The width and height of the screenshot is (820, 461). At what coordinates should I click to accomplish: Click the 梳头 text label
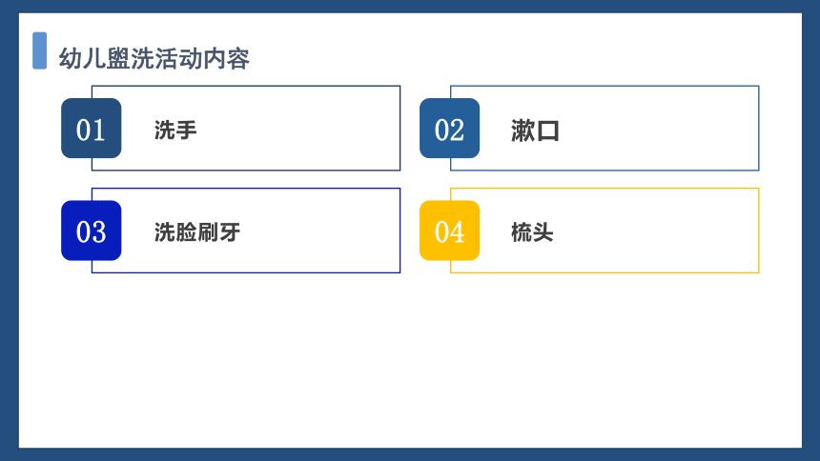click(532, 232)
